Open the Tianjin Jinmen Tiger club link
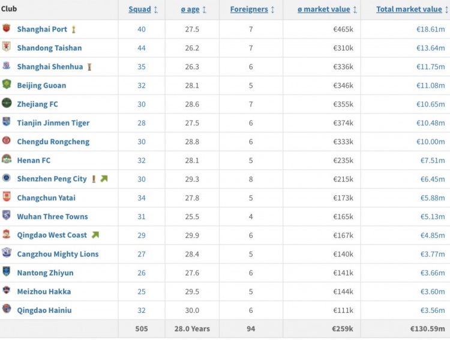The width and height of the screenshot is (450, 340). pos(53,123)
